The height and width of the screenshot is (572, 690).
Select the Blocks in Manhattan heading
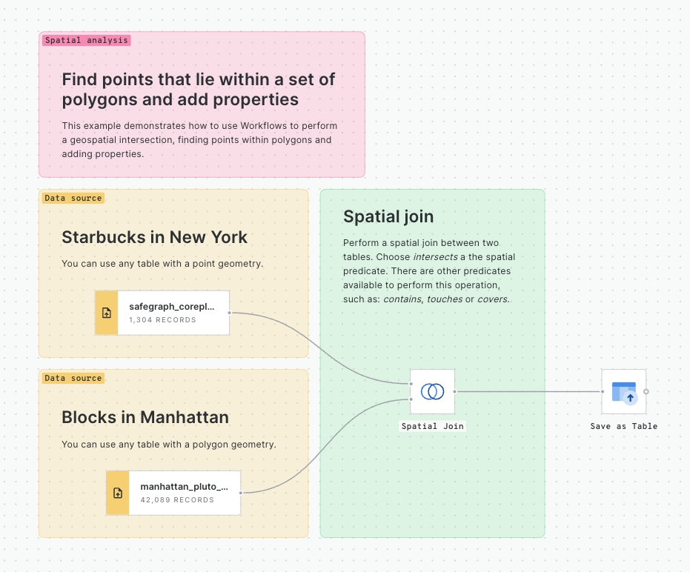point(145,417)
